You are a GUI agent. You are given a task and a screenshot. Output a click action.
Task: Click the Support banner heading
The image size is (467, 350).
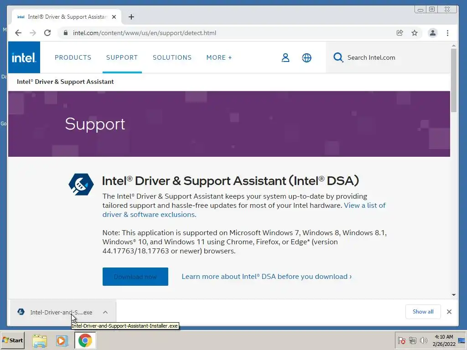95,124
